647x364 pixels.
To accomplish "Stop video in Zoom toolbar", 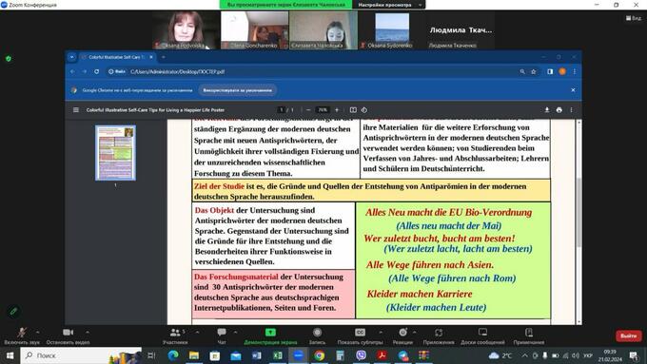I will tap(69, 335).
